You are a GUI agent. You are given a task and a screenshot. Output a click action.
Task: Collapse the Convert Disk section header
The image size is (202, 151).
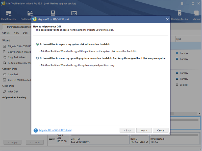(x=10, y=69)
